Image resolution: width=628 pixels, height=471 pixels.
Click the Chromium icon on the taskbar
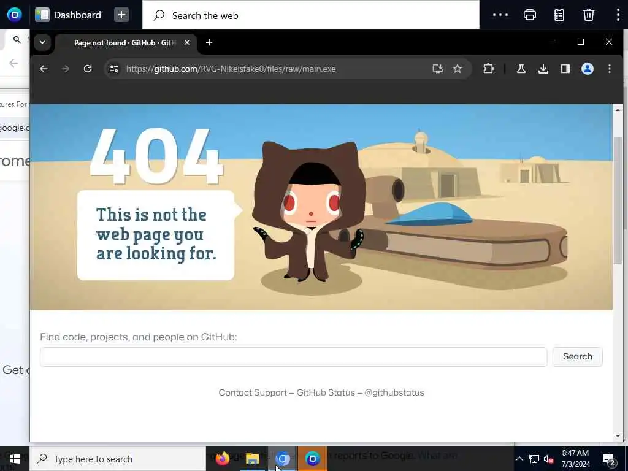(x=283, y=459)
